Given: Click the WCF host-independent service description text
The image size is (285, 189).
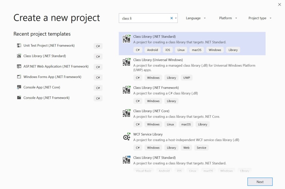Looking at the screenshot, I should 186,140.
